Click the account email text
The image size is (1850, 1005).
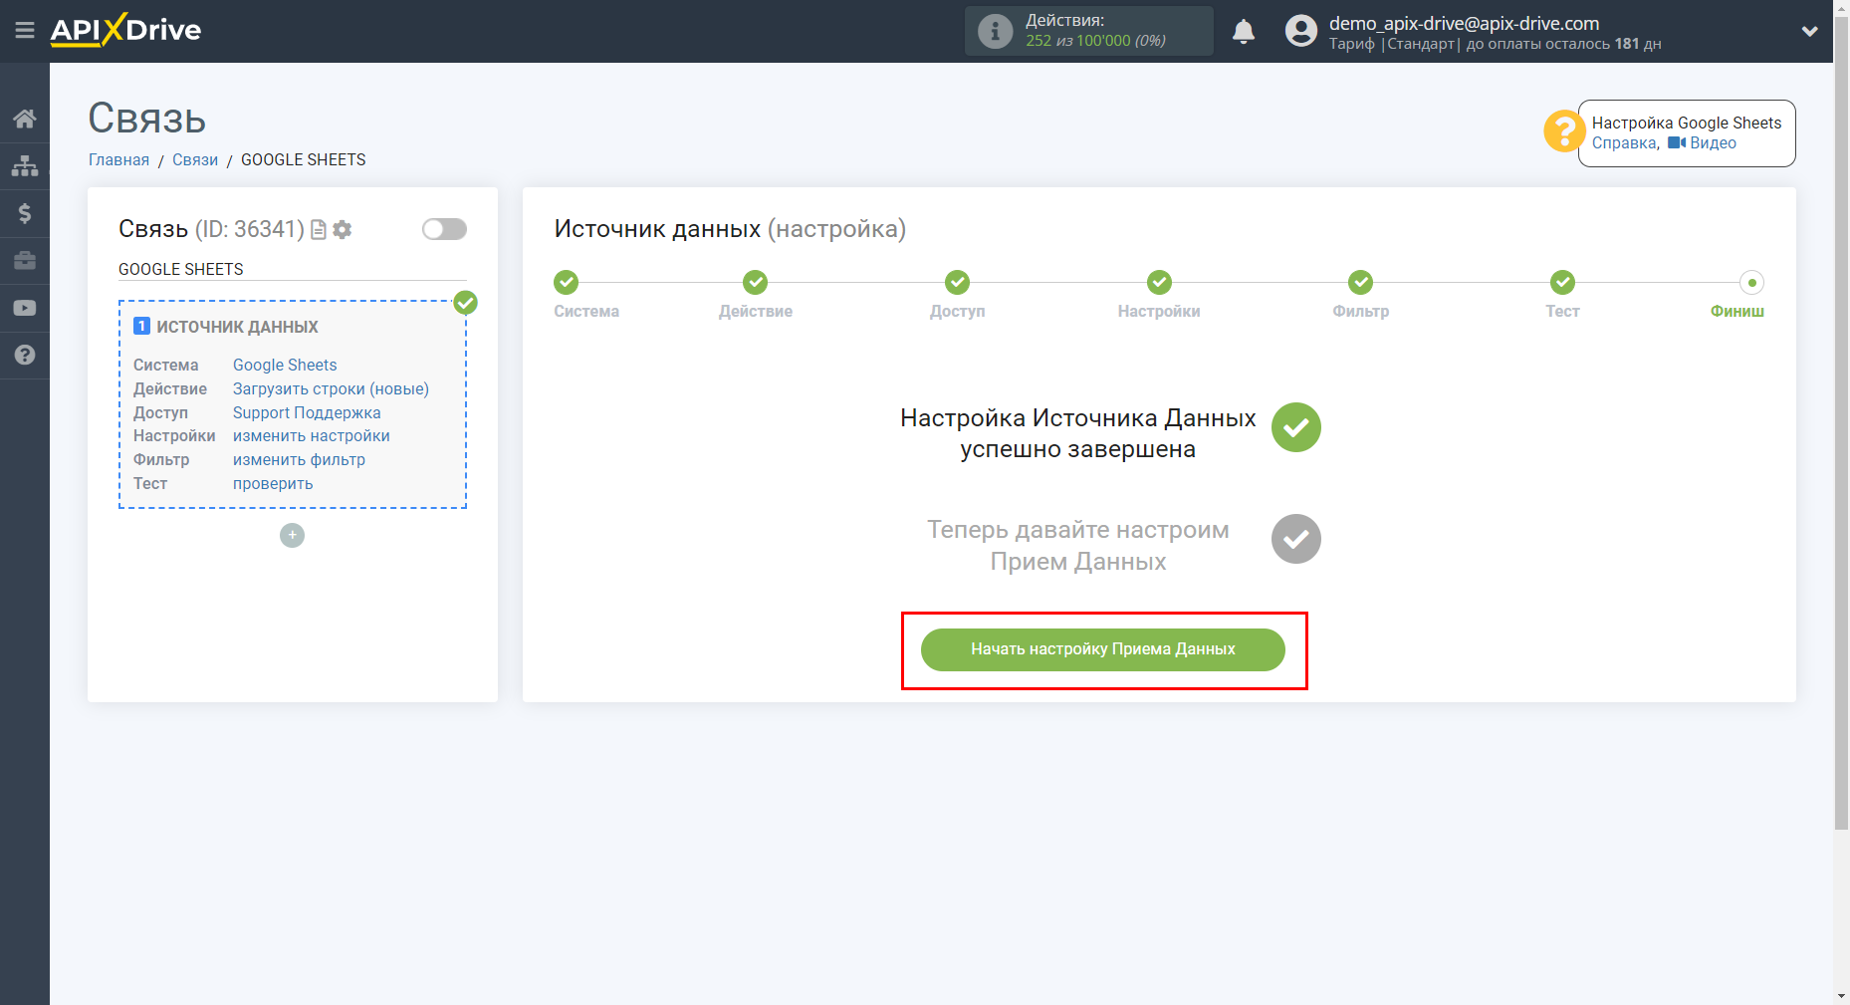(1464, 23)
